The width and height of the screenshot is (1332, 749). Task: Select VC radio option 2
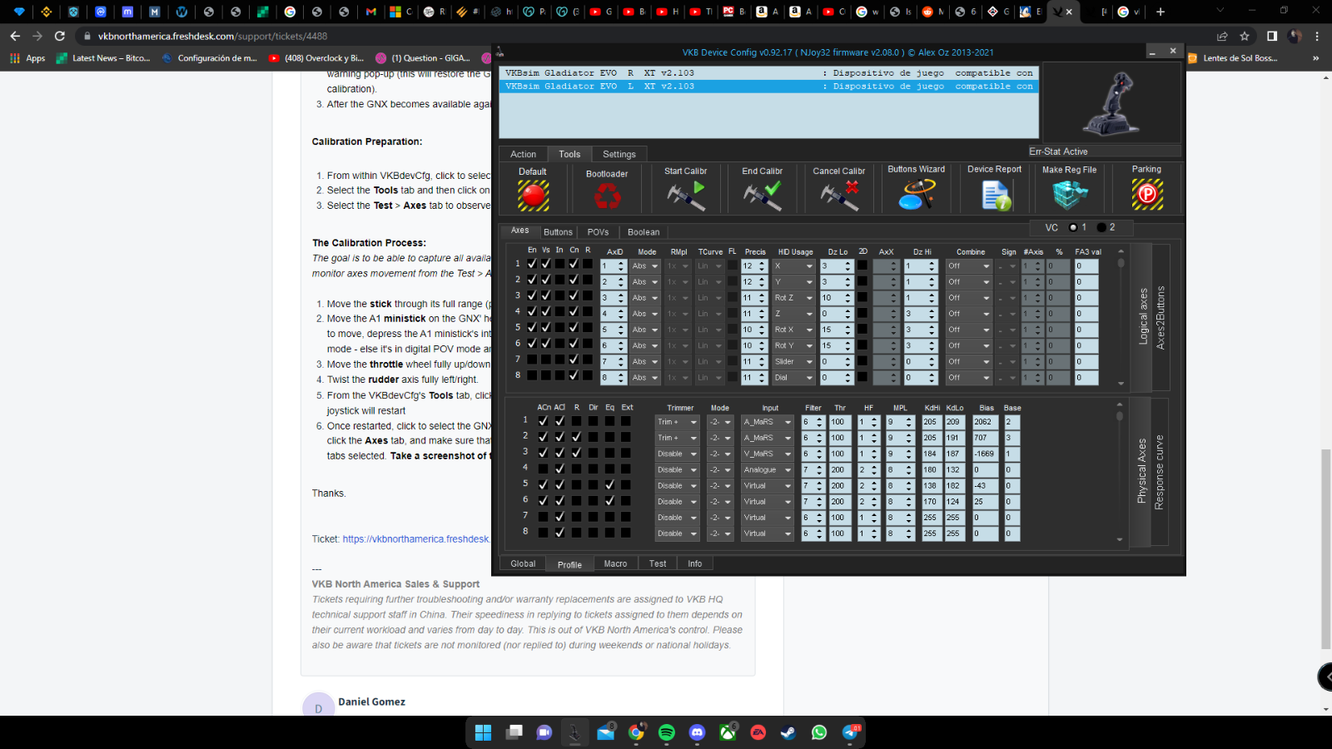1102,227
